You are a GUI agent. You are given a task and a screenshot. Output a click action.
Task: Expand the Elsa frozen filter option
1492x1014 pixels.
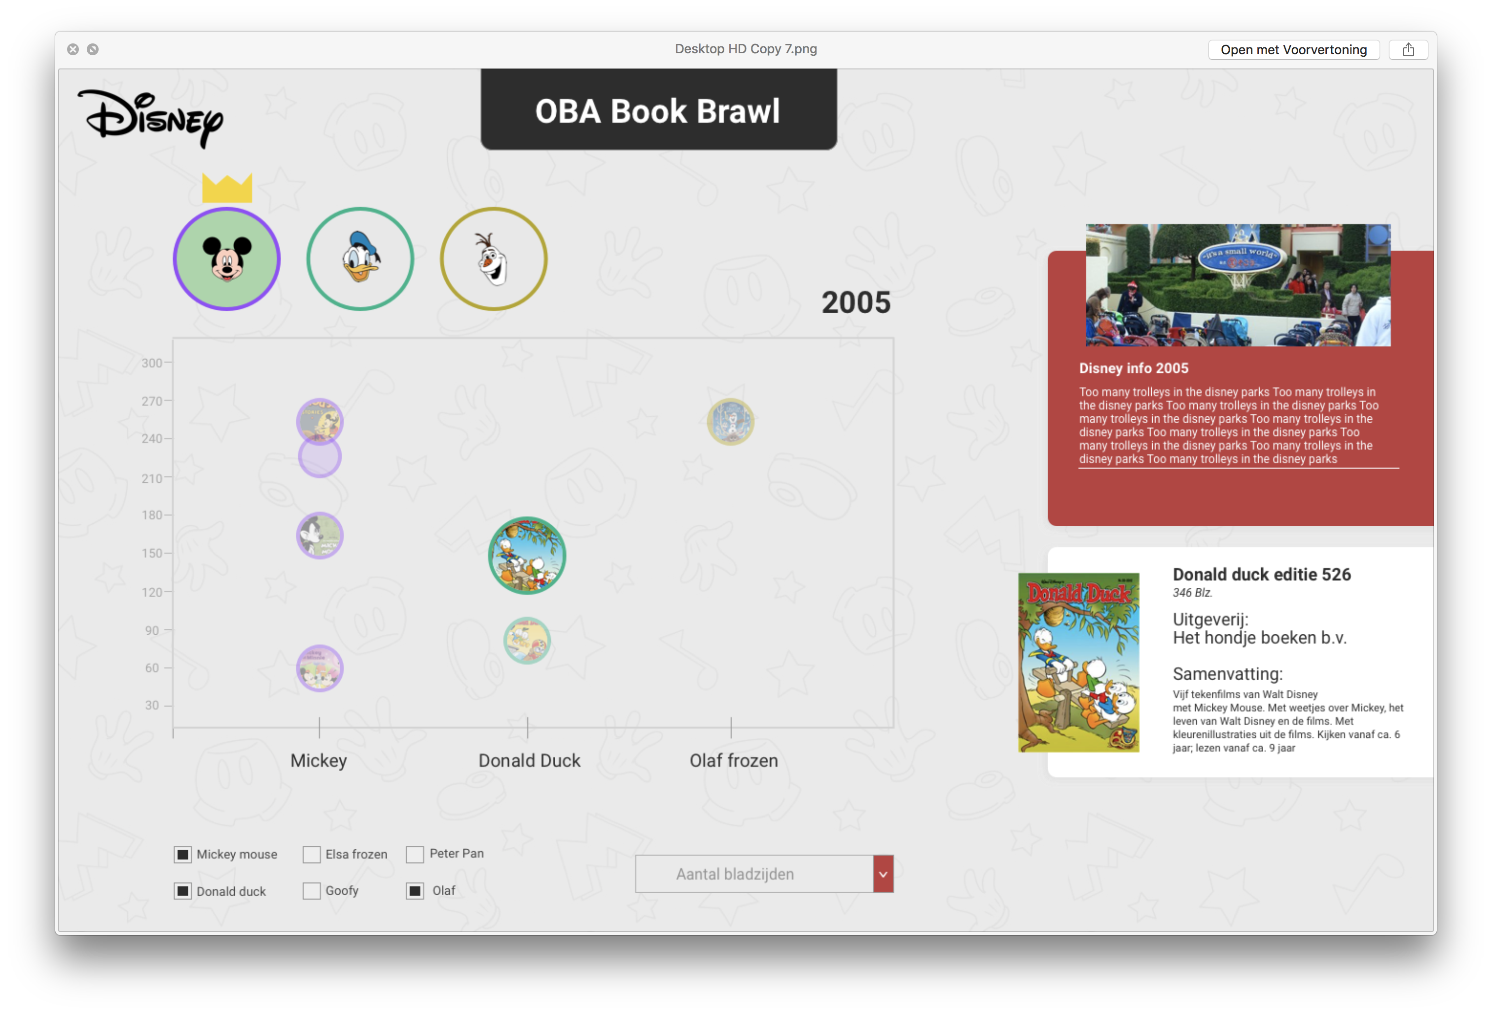click(311, 854)
